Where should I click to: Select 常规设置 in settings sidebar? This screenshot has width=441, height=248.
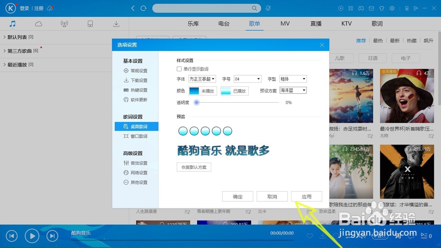coord(136,71)
